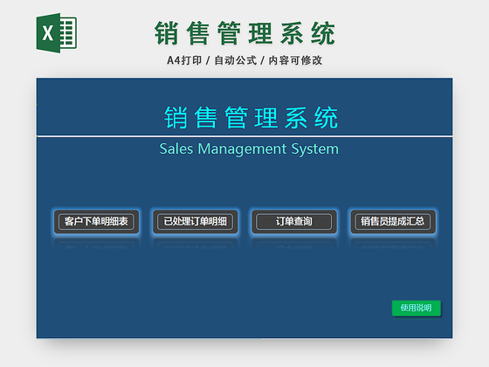Open the 客户下单明细表 button
The image size is (489, 367).
click(96, 222)
